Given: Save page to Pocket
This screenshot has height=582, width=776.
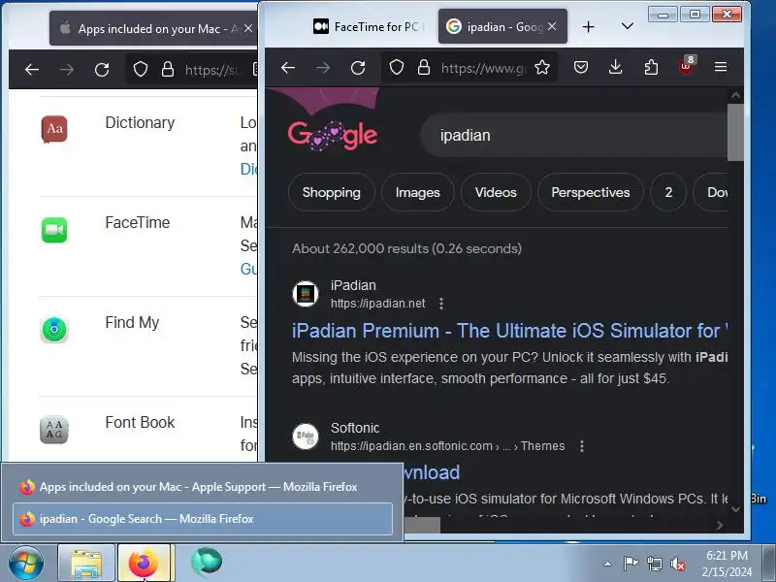Looking at the screenshot, I should [581, 67].
